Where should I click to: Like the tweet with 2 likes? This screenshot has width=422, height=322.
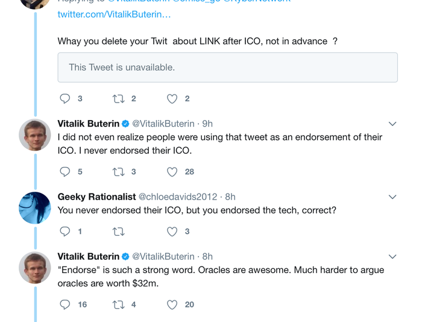pyautogui.click(x=172, y=98)
